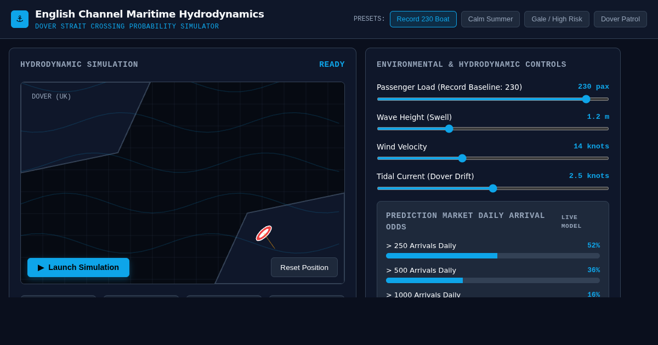Adjust the Wave Height swell slider
This screenshot has width=658, height=345.
pyautogui.click(x=493, y=129)
